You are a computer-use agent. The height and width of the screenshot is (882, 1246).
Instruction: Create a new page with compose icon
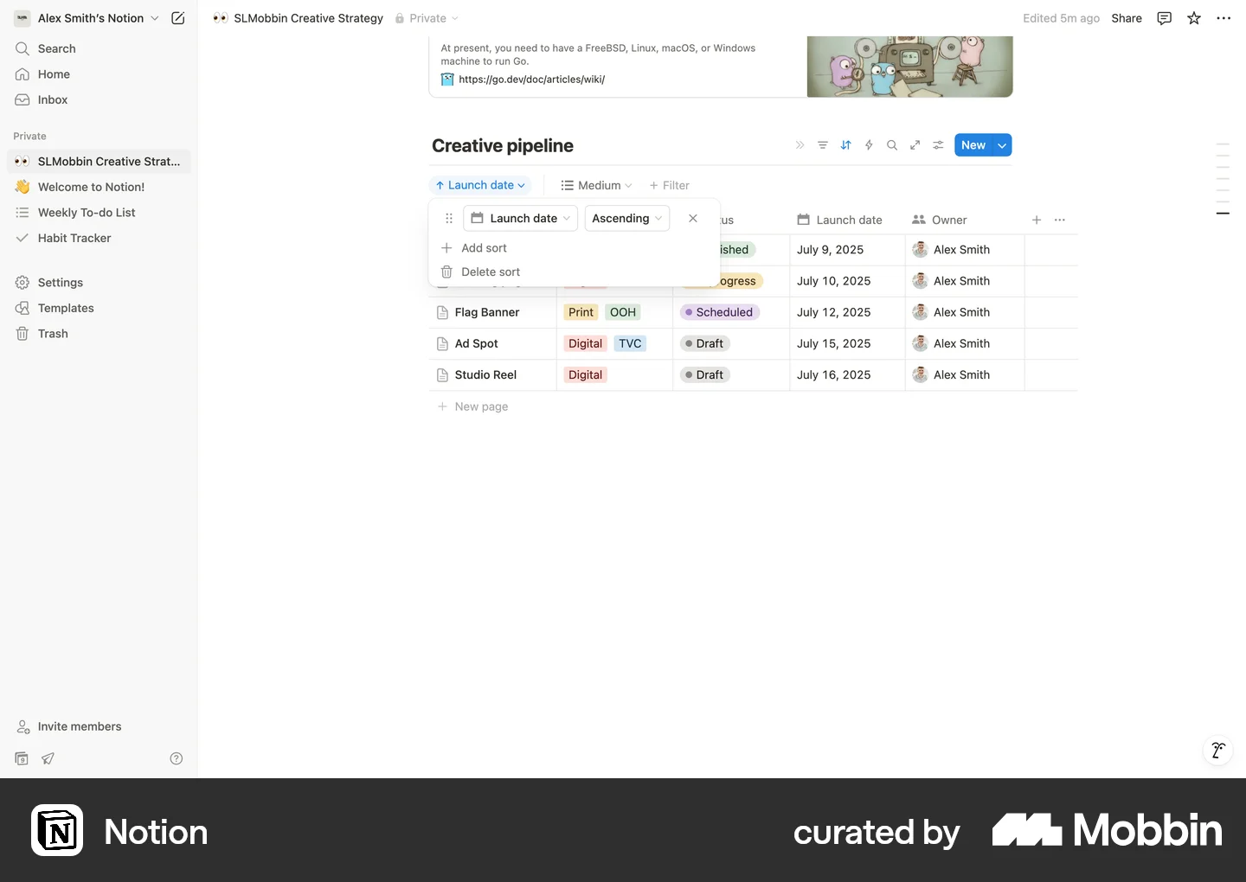178,18
